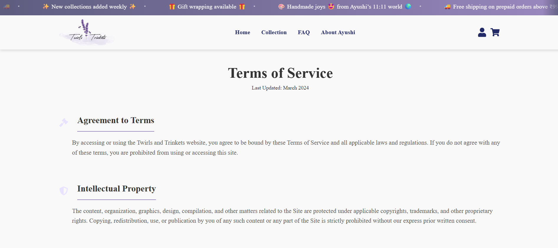Click the sparkle icon before 'New collections'
Viewport: 558px width, 248px height.
click(46, 6)
